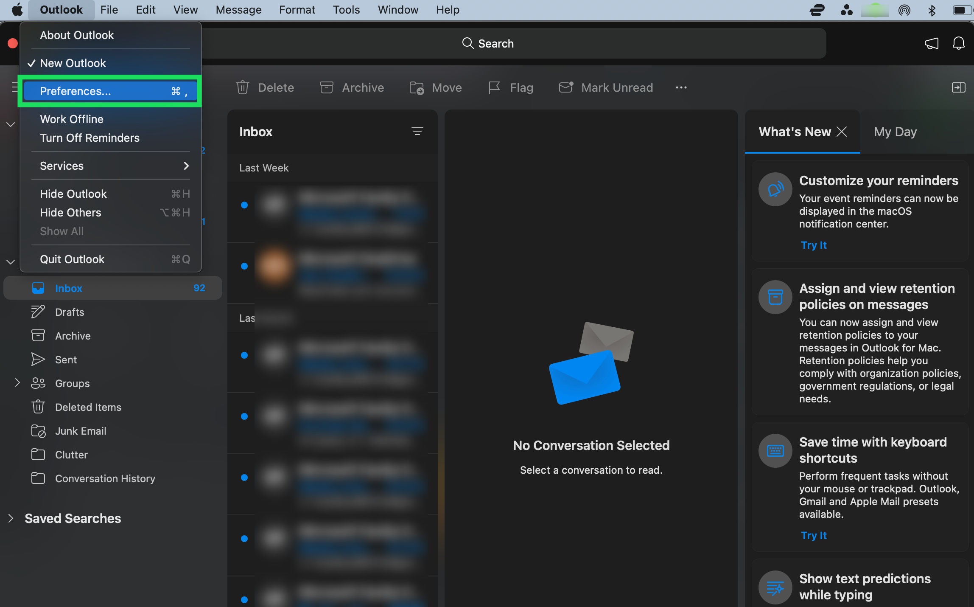Click Try It under keyboard shortcuts
Image resolution: width=974 pixels, height=607 pixels.
tap(814, 536)
